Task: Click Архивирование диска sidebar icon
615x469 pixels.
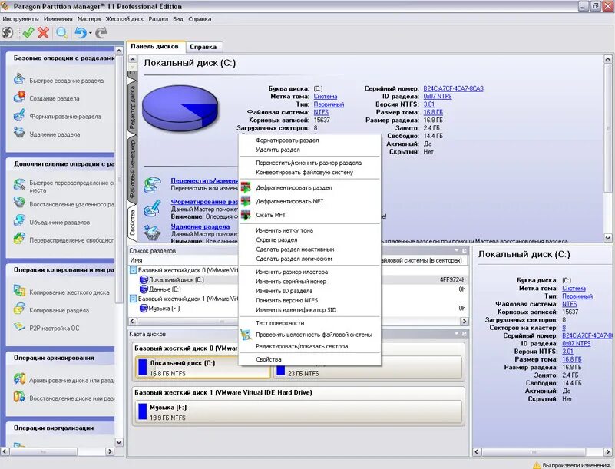Action: (19, 378)
